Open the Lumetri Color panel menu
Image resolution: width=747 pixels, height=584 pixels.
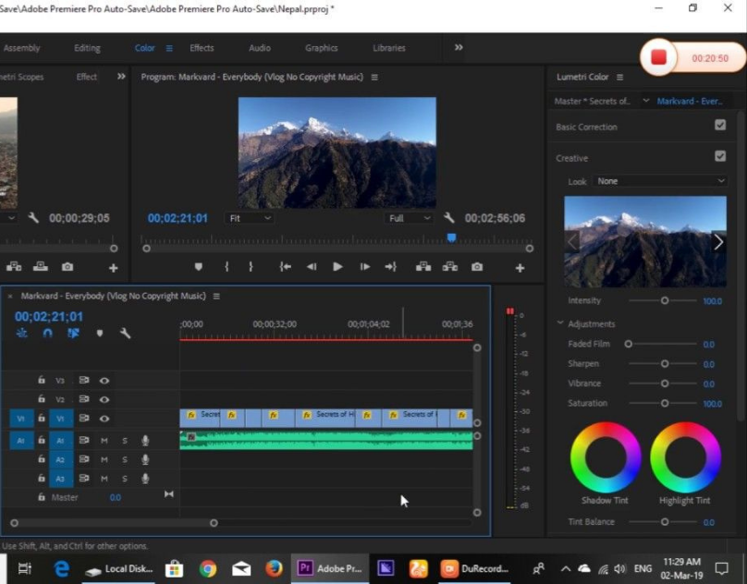[x=619, y=78]
